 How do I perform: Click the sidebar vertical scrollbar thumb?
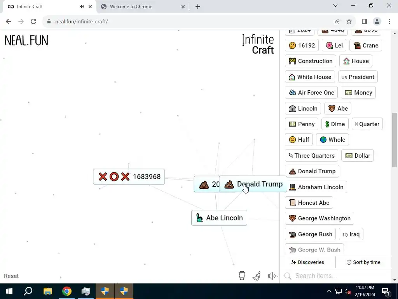coord(395,140)
